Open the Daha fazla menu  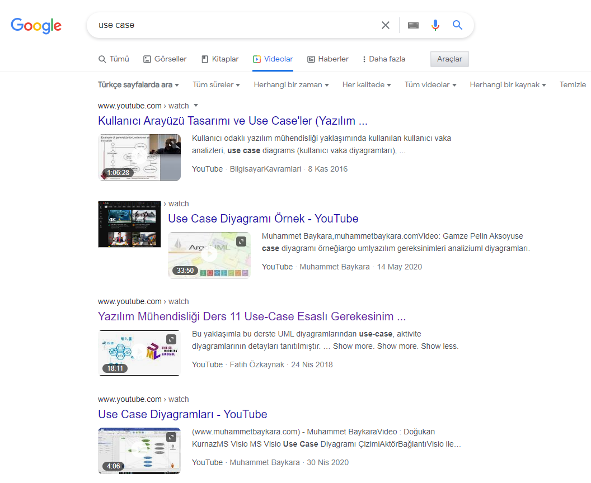point(384,59)
